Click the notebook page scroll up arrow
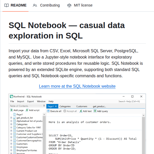154x154 pixels. click(144, 115)
